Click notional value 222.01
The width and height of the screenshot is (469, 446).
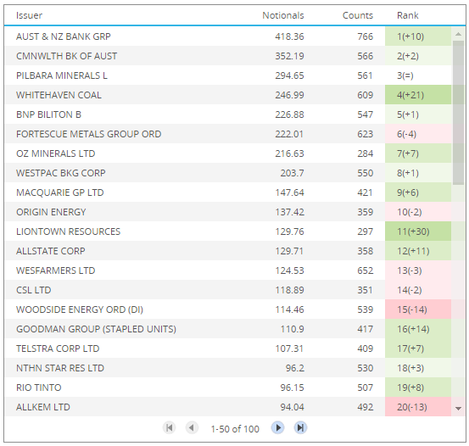click(289, 134)
